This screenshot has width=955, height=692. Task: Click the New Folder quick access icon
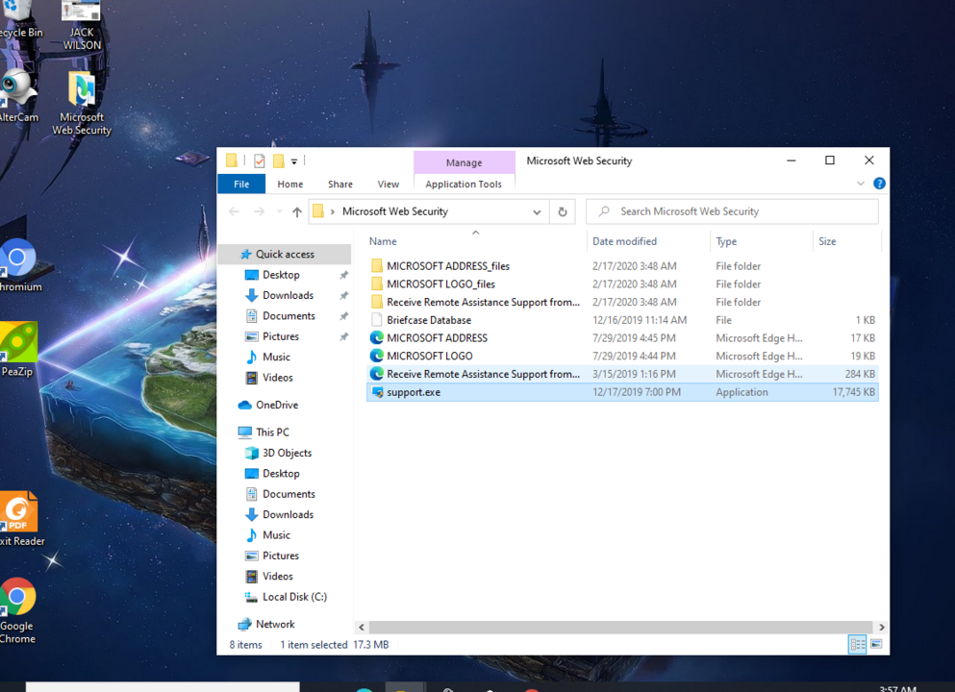click(278, 161)
